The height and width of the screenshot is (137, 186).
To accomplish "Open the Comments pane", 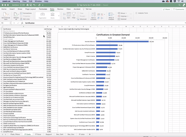I will pyautogui.click(x=179, y=9).
